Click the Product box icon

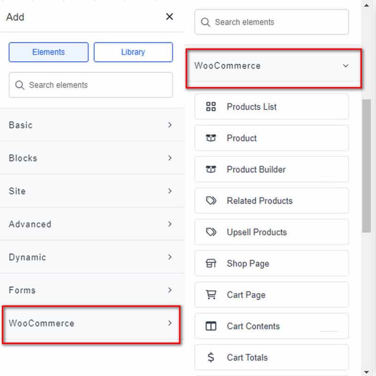(211, 138)
